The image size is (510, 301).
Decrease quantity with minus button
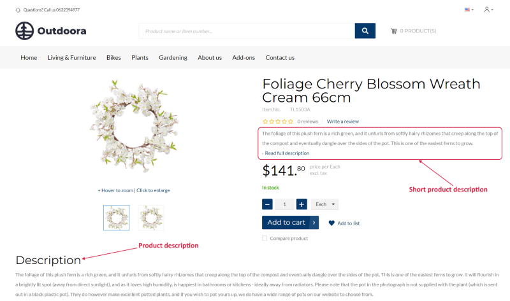click(268, 204)
